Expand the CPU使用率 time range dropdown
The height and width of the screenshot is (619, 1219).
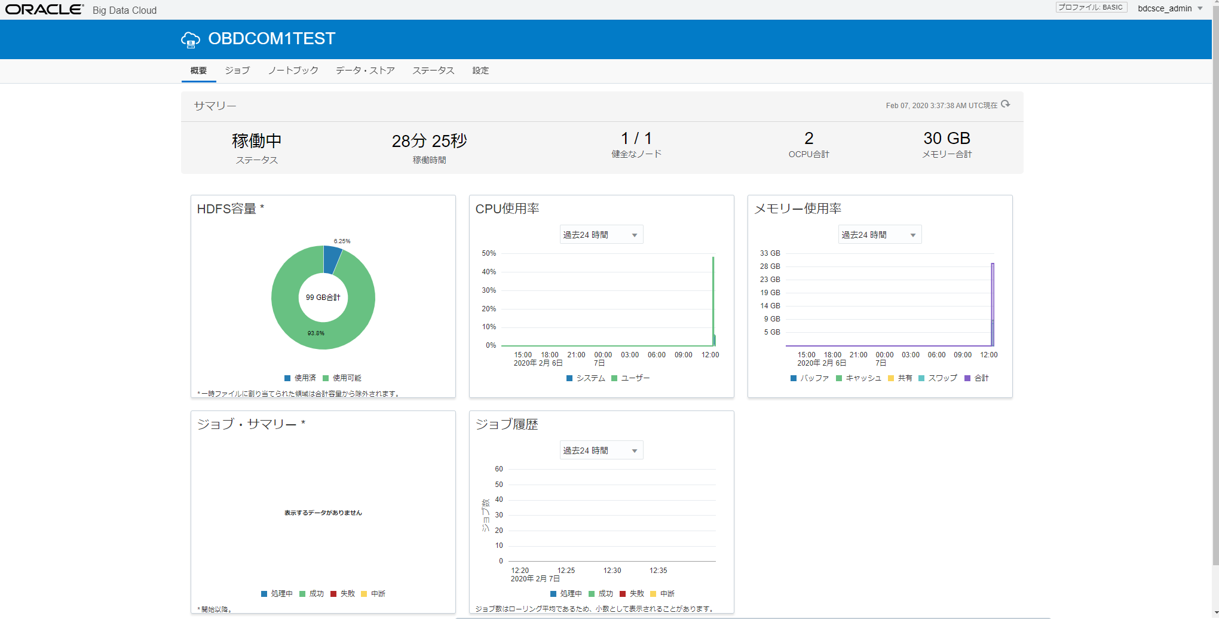coord(601,235)
